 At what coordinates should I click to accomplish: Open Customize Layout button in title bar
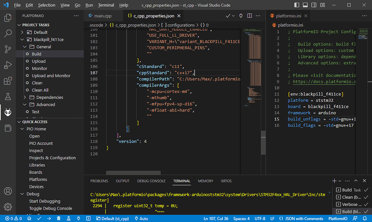[x=323, y=5]
